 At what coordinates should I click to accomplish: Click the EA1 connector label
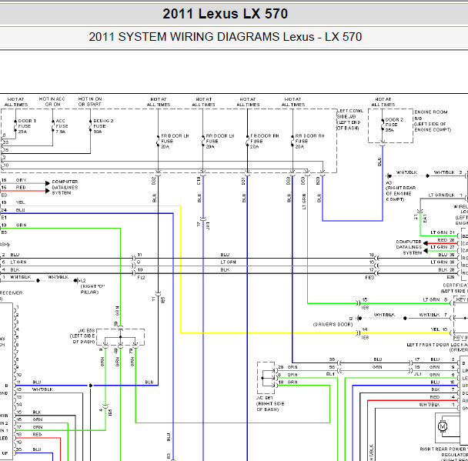[425, 218]
